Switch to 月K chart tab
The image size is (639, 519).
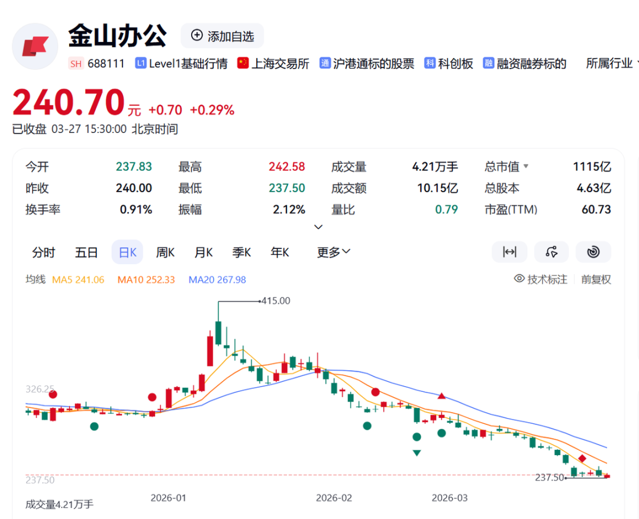click(204, 252)
